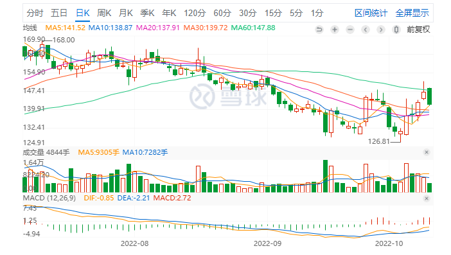Close the MACD indicator panel
This screenshot has height=255, width=451.
[x=427, y=198]
